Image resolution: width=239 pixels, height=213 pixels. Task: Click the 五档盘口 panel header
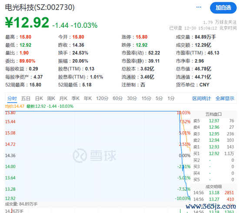pyautogui.click(x=213, y=114)
